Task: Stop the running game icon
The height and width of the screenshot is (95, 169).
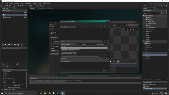Action: click(23, 6)
